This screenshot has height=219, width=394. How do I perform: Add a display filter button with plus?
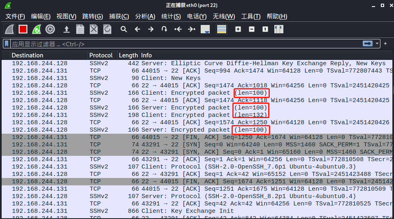[x=385, y=43]
